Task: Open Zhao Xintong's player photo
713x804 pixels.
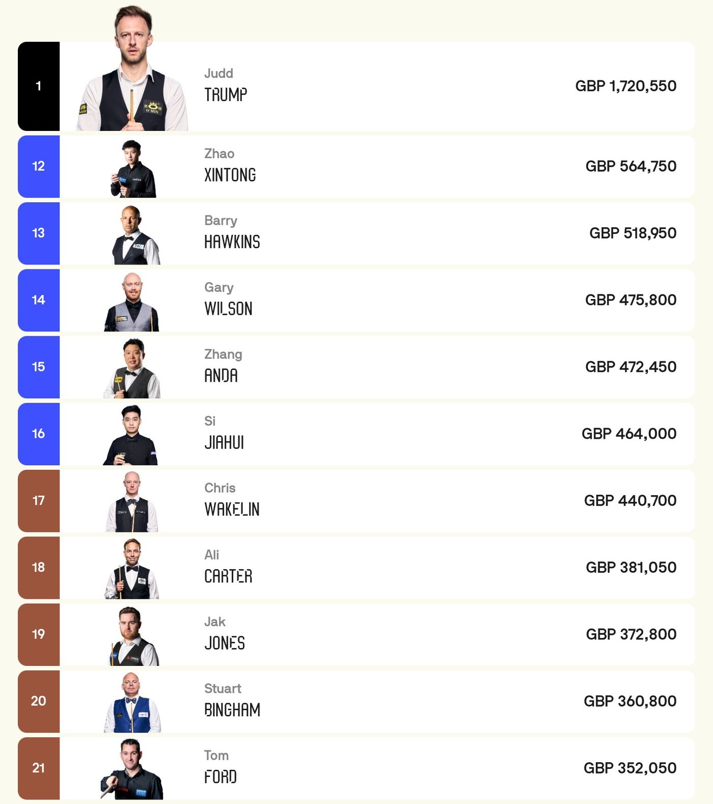Action: 133,169
